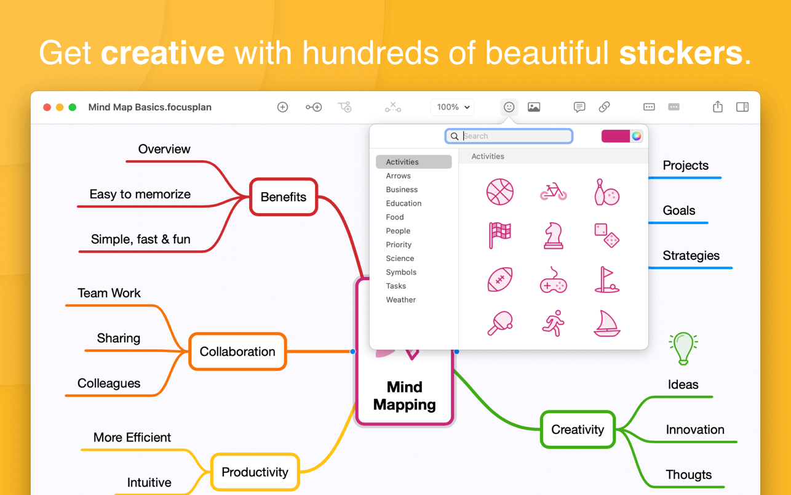
Task: Select the Arrows sticker category
Action: tap(398, 176)
